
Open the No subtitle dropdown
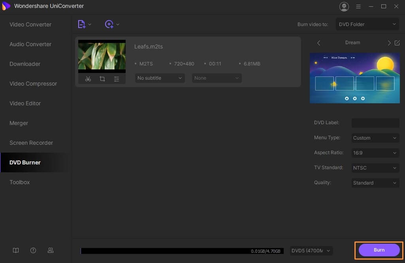[x=160, y=78]
